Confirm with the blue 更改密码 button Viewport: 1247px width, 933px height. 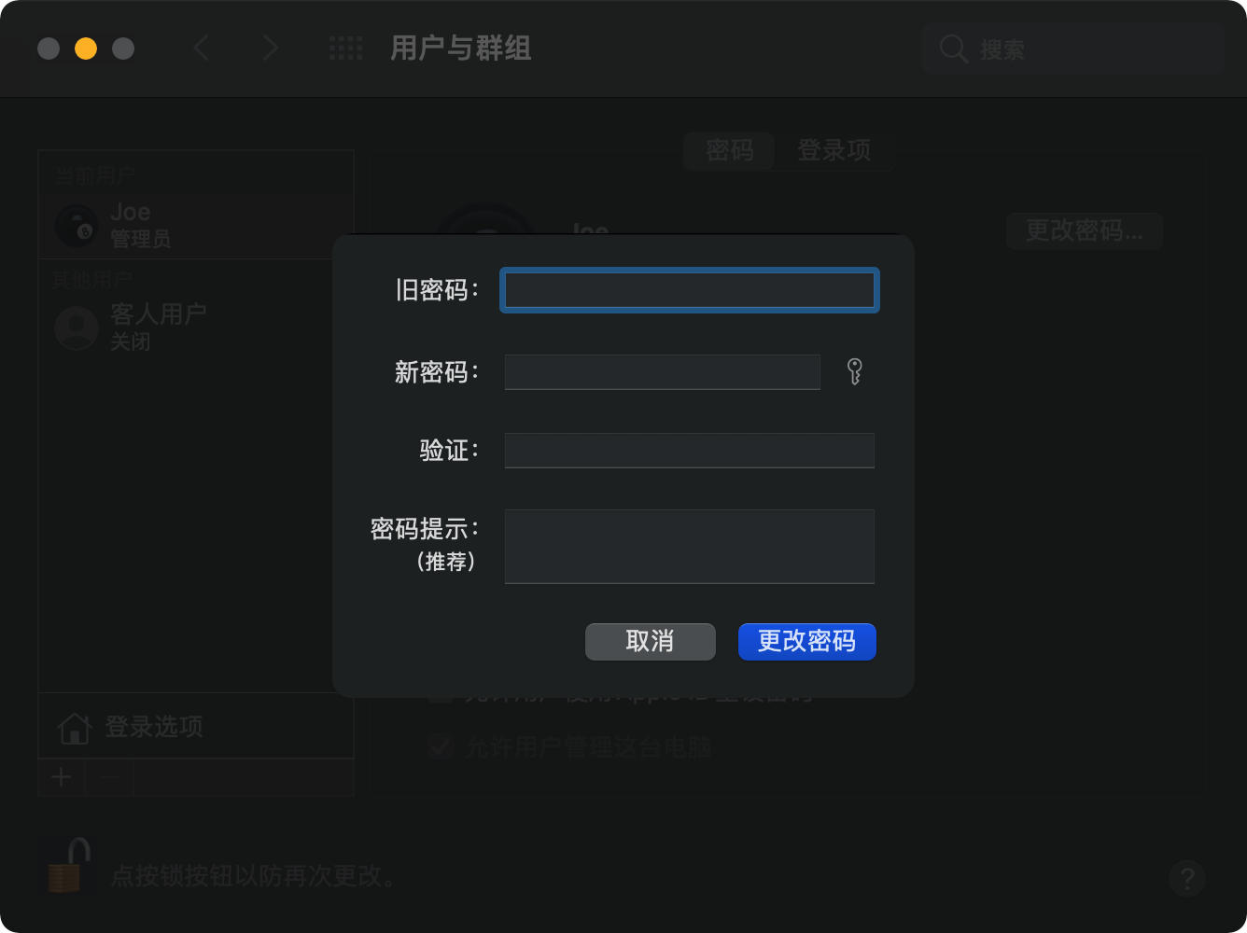(806, 641)
